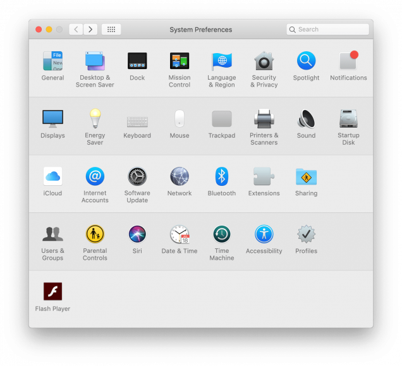The width and height of the screenshot is (402, 366).
Task: Minimize window with the yellow button
Action: click(x=49, y=30)
